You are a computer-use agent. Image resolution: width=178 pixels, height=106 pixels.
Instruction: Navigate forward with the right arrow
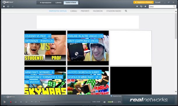(13, 6)
